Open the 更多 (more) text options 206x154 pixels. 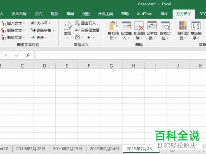tap(39, 37)
